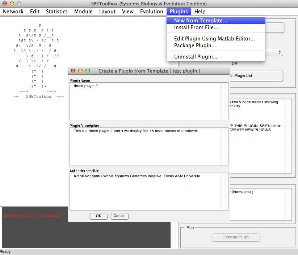Image resolution: width=298 pixels, height=255 pixels.
Task: Click the Plugin Name field scrollbar
Action: [224, 101]
